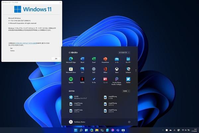
Task: Open recommended file snap076.png
Action: click(x=110, y=111)
